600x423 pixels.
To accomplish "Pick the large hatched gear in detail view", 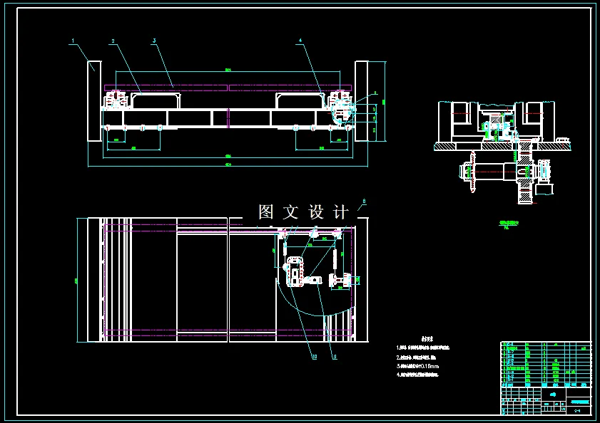I will [525, 172].
